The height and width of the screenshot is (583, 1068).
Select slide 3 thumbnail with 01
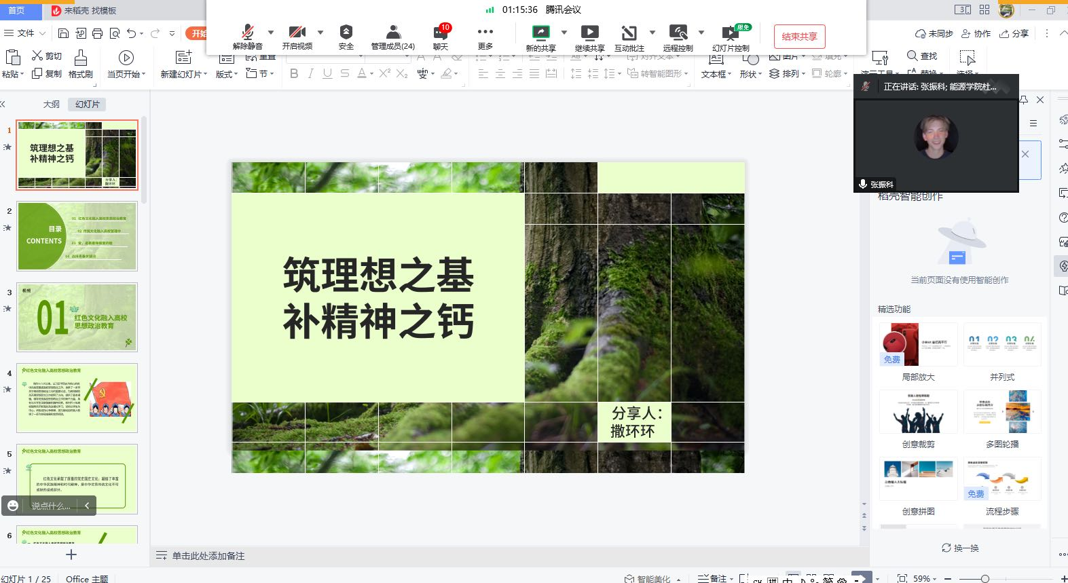(x=77, y=317)
